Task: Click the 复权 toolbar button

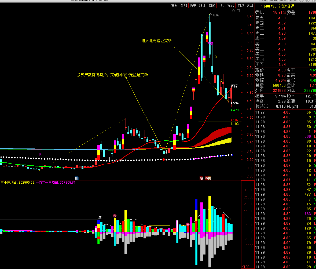Action: (175, 5)
